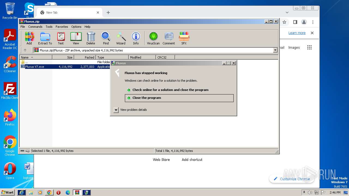
Task: Open the Tools menu
Action: click(49, 27)
